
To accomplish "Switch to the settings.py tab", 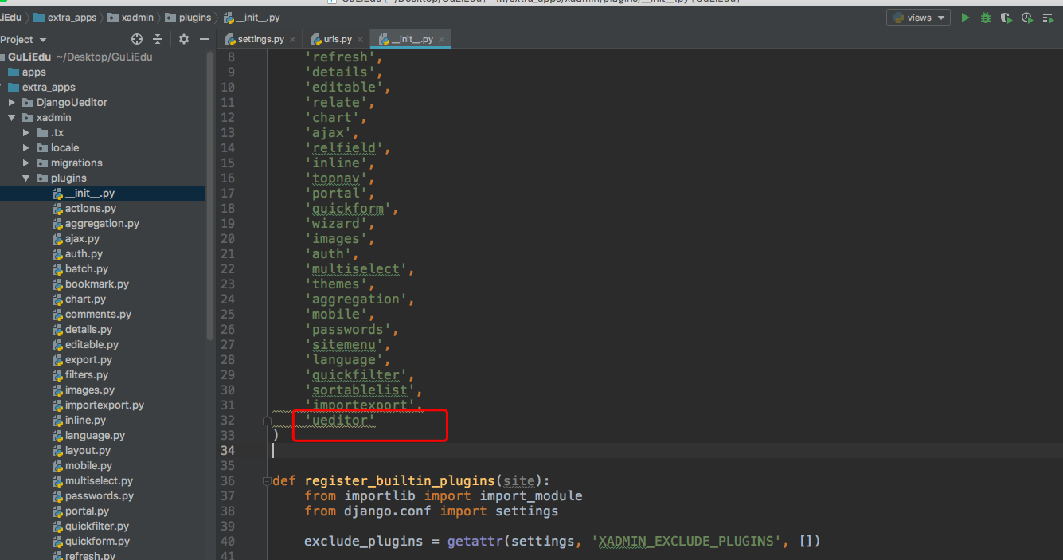I will click(260, 39).
